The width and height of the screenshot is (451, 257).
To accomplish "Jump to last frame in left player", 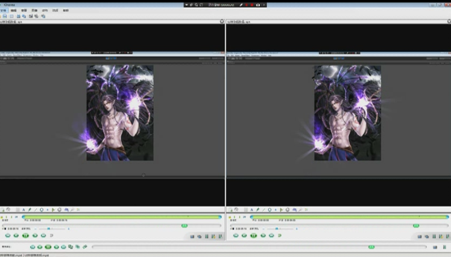I will (x=43, y=235).
